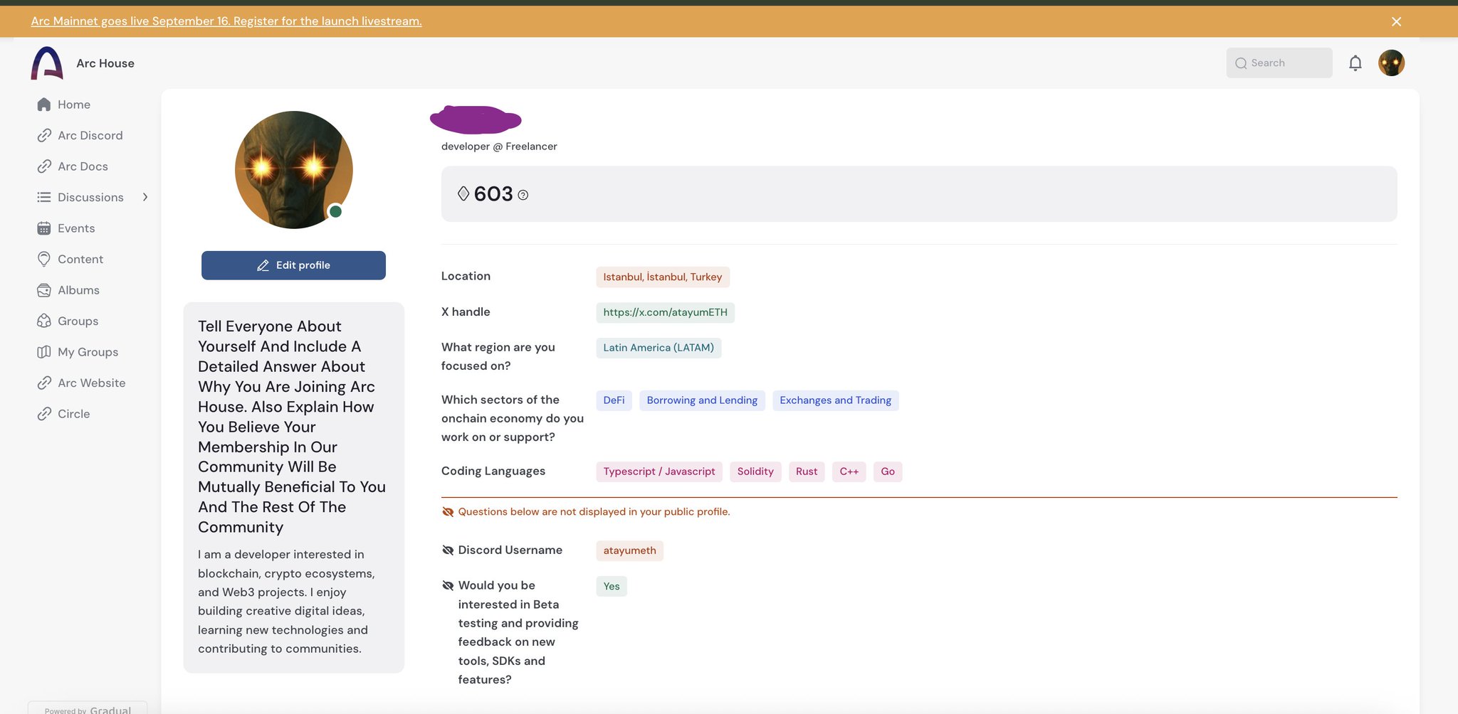Viewport: 1458px width, 714px height.
Task: Click the My Groups map icon
Action: pyautogui.click(x=44, y=352)
